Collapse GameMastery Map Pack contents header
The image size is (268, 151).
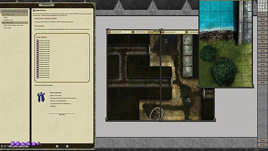[x=14, y=11]
